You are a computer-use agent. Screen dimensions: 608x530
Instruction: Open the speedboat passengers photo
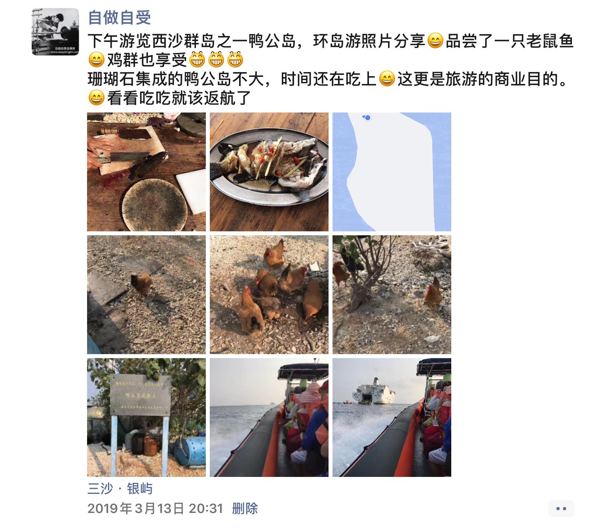click(x=269, y=418)
